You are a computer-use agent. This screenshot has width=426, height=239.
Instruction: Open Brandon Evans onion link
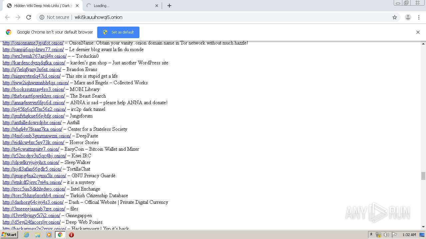32,69
